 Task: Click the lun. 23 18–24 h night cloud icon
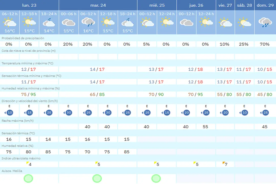tap(49, 22)
